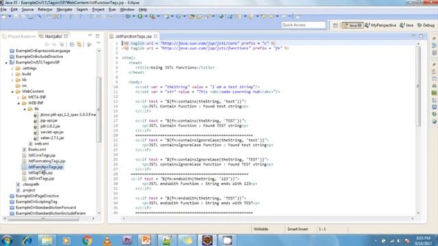Select the Navigator tab
Screen dimensions: 438x246
[x=53, y=36]
